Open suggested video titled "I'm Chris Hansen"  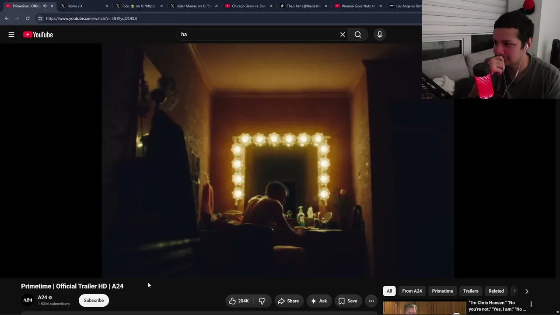(x=497, y=306)
